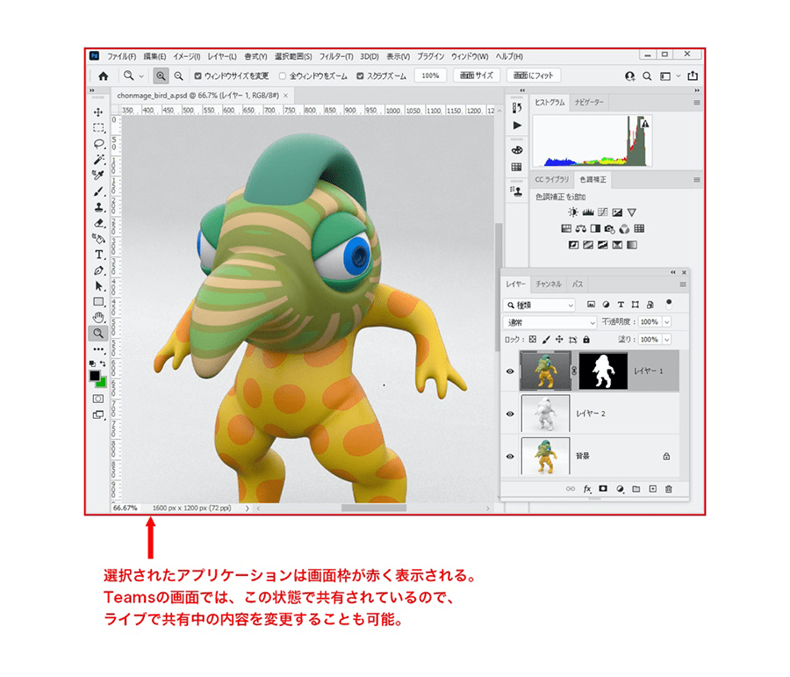Select the Pen tool
790x677 pixels.
pos(98,270)
